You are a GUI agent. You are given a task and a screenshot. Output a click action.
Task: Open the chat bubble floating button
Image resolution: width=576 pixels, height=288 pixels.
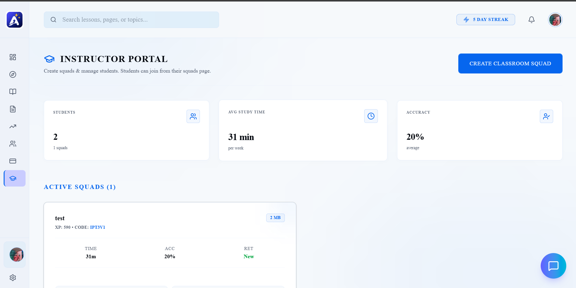(553, 266)
